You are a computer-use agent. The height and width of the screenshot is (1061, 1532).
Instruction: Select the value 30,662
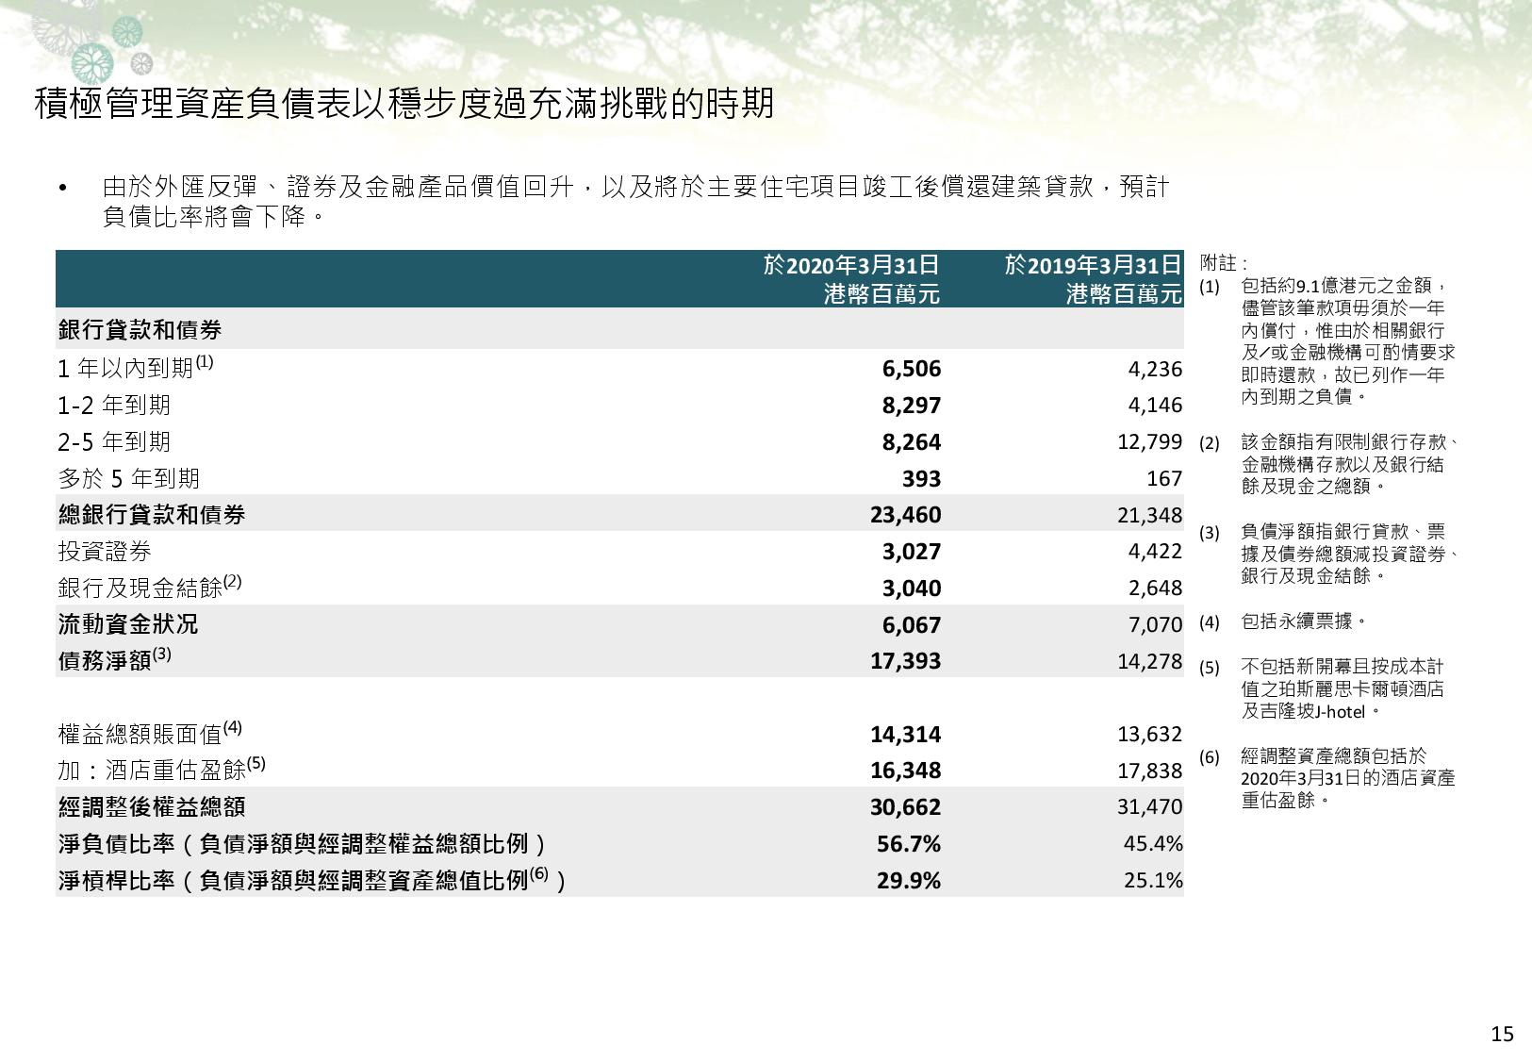tap(906, 807)
